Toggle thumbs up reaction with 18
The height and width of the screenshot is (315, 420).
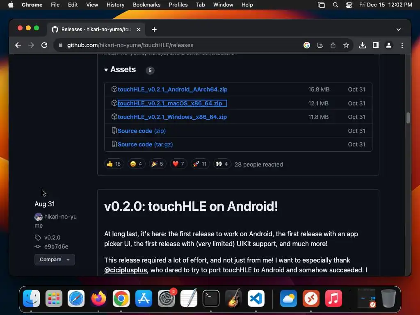click(x=114, y=164)
